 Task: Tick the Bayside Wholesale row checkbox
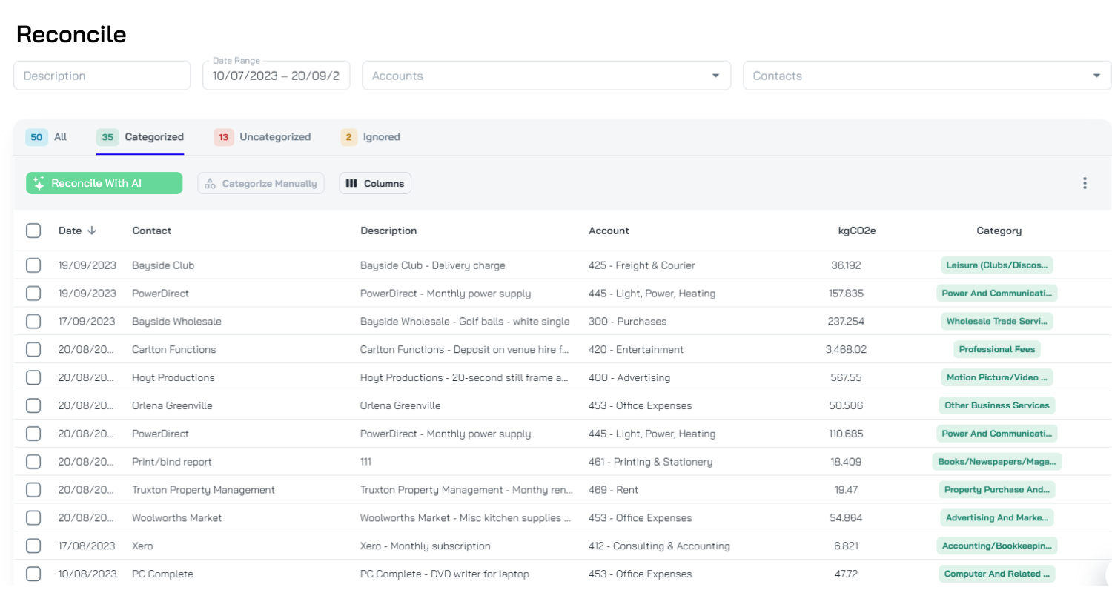click(33, 321)
